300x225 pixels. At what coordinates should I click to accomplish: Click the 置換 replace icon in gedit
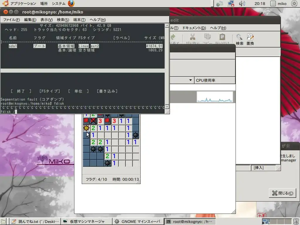click(250, 37)
